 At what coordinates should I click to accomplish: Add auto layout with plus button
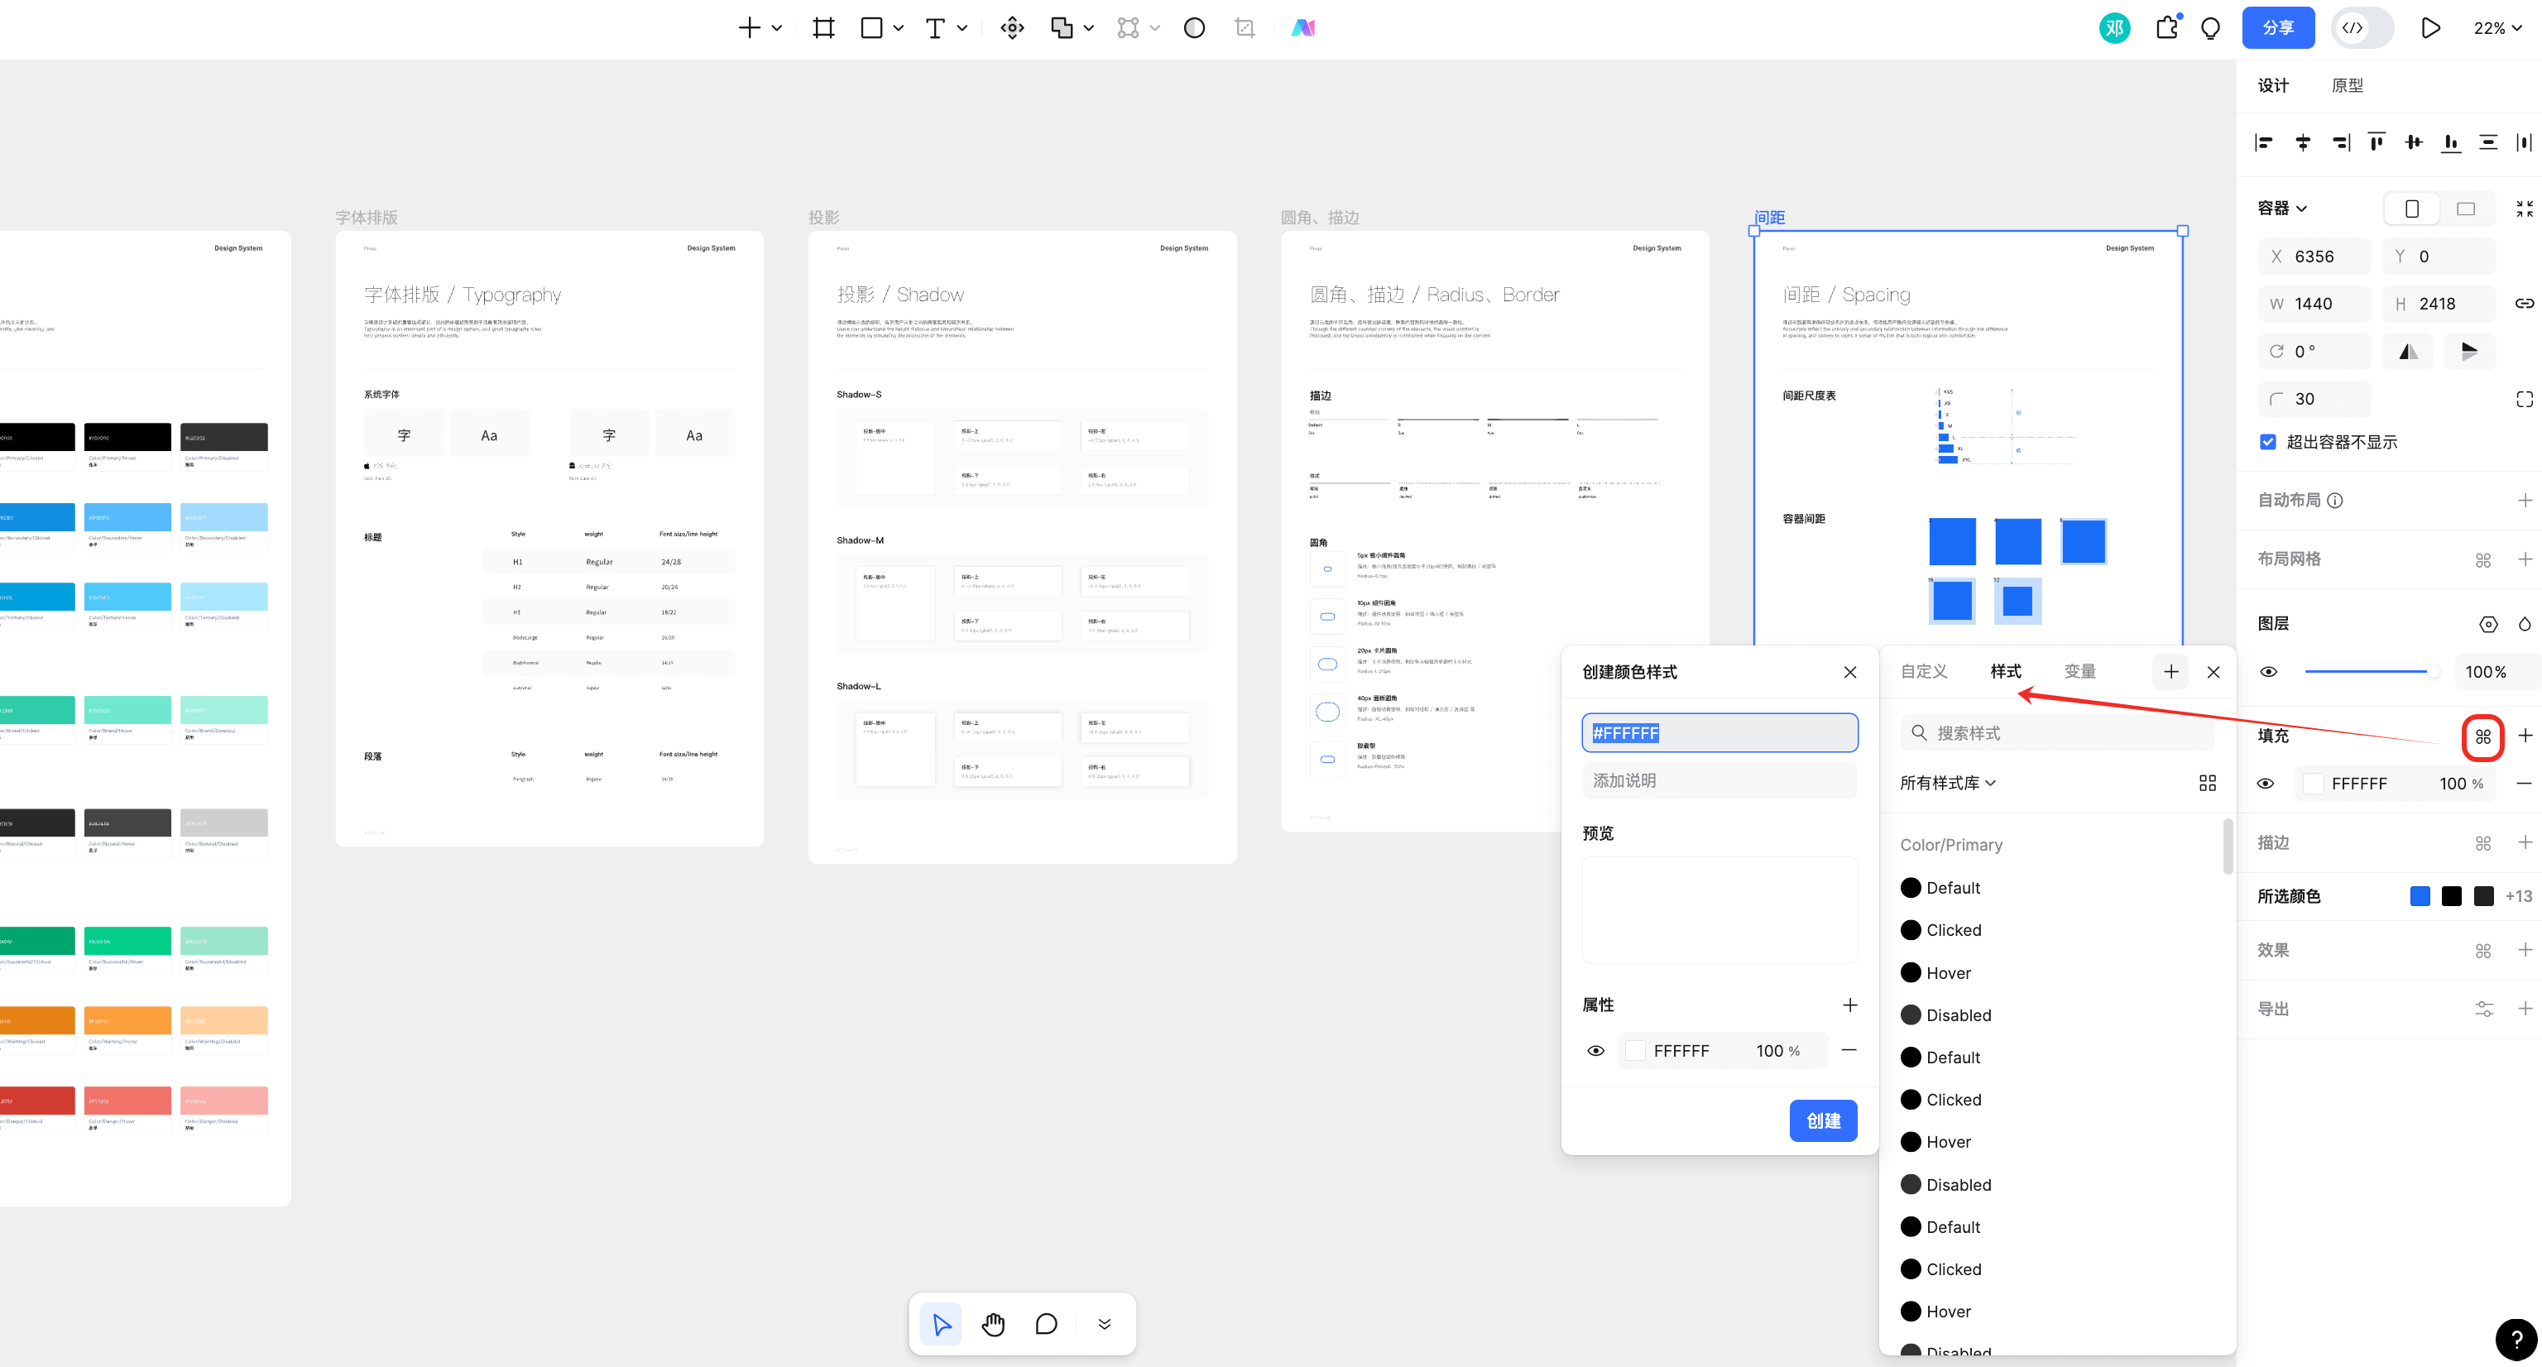pos(2525,501)
